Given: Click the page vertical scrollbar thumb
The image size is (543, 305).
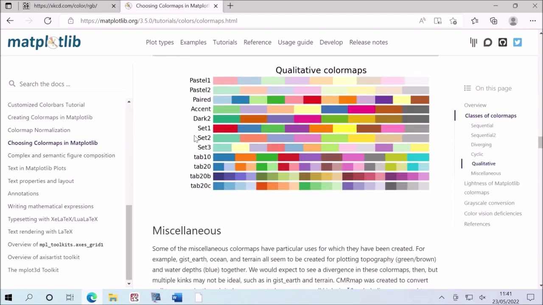Looking at the screenshot, I should point(540,143).
